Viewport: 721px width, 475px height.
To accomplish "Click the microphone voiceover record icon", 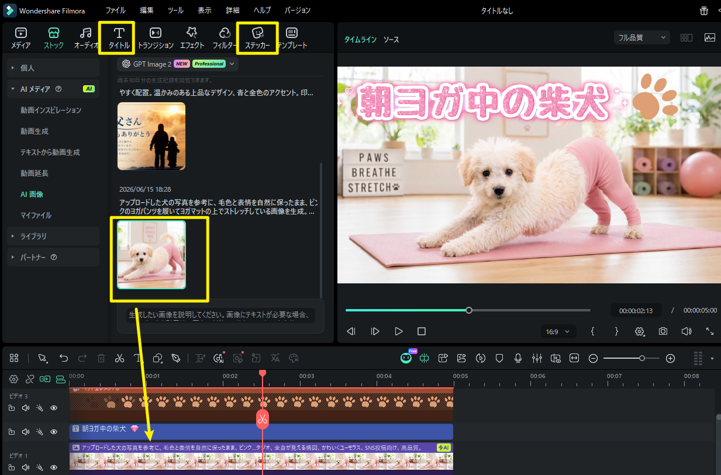I will (518, 358).
